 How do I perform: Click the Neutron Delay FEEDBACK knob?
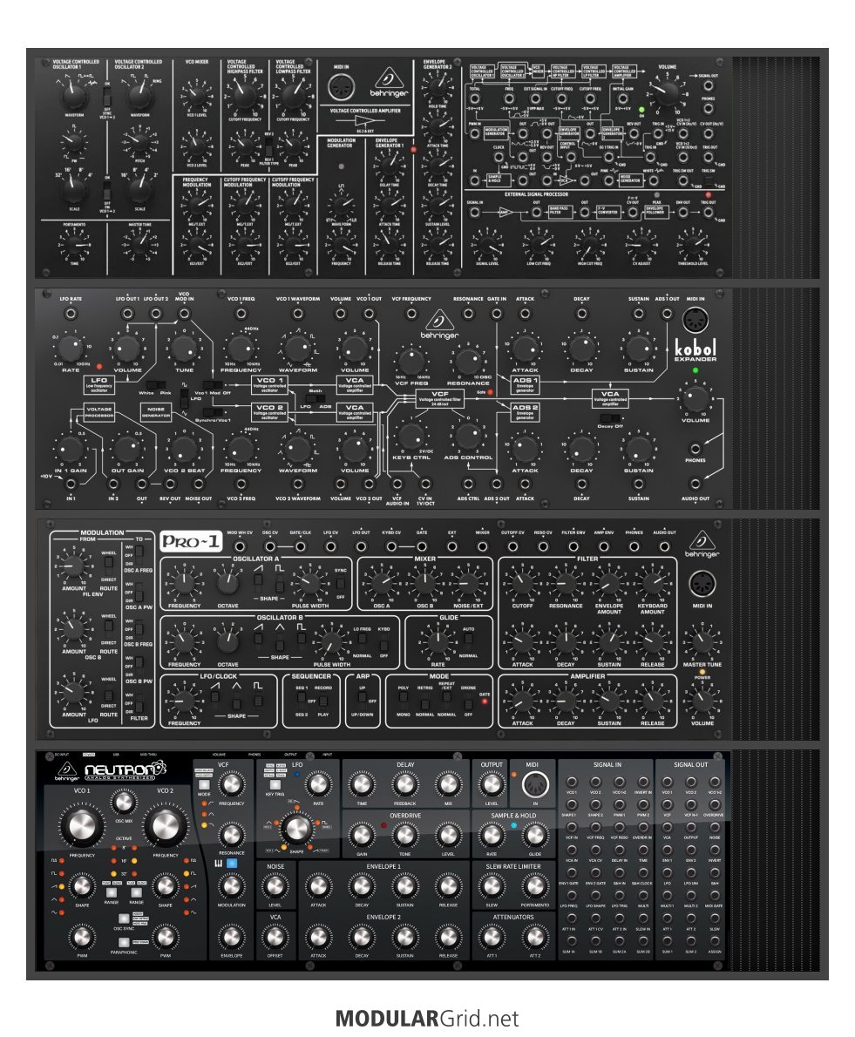point(404,785)
